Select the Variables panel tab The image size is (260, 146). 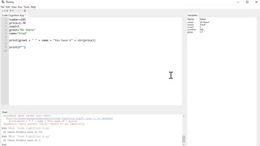(193, 15)
